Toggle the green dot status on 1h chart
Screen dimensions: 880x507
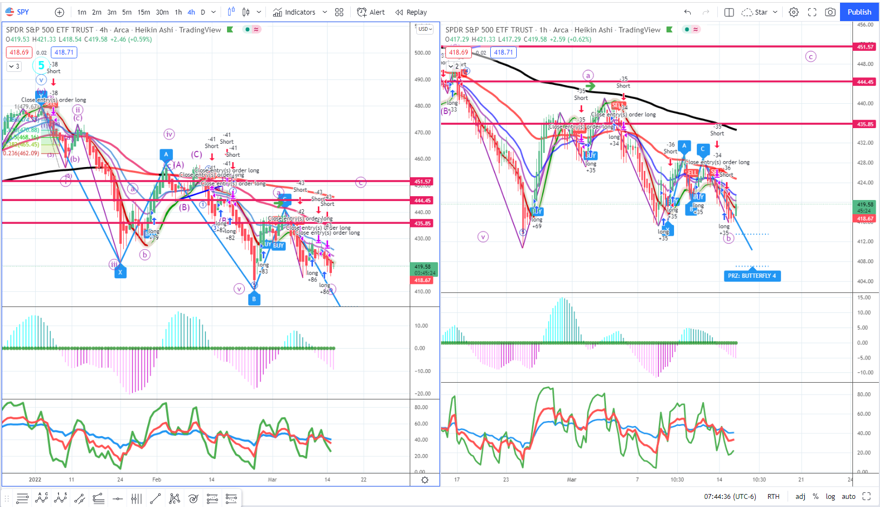pyautogui.click(x=686, y=30)
